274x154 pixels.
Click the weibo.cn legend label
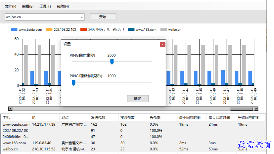[174, 30]
